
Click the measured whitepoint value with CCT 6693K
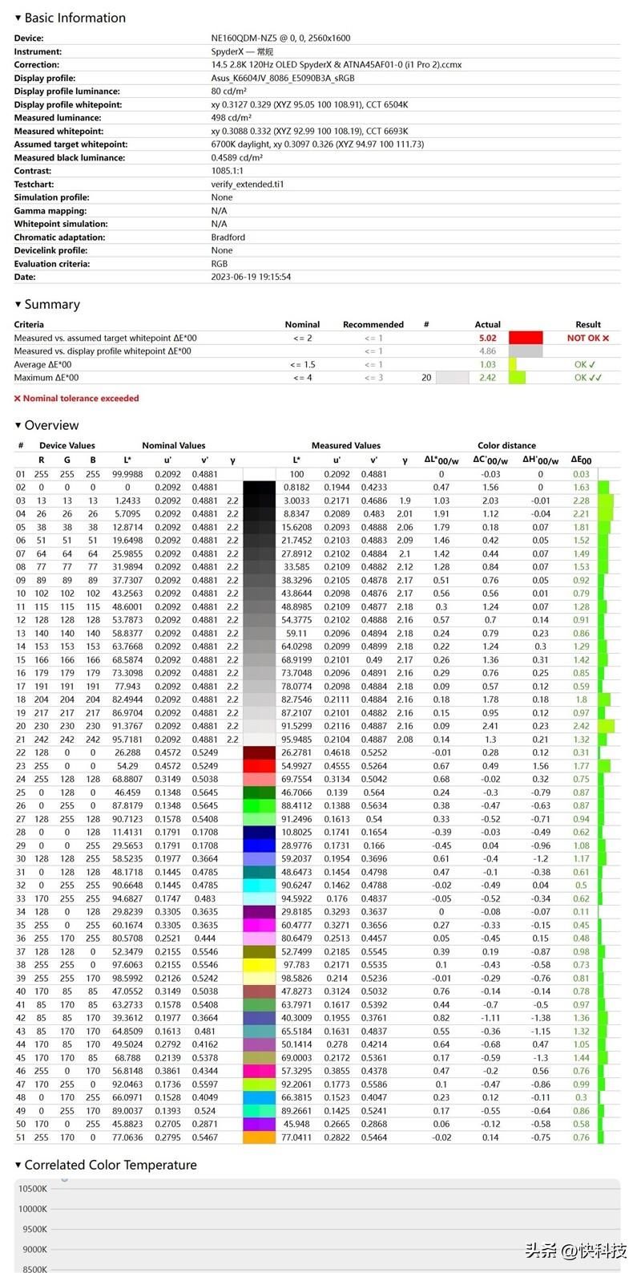pos(310,132)
